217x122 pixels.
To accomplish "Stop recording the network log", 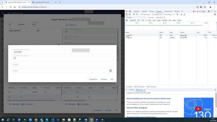I will (126, 14).
